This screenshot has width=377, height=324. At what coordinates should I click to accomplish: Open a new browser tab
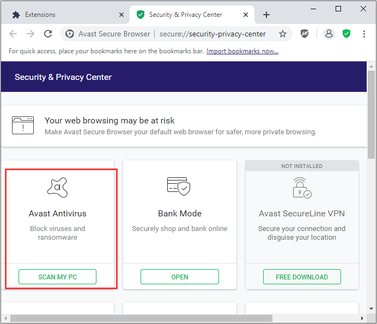pos(266,15)
